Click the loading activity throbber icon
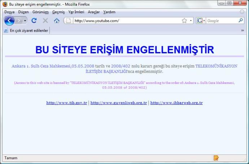This screenshot has height=164, width=249. click(x=242, y=12)
